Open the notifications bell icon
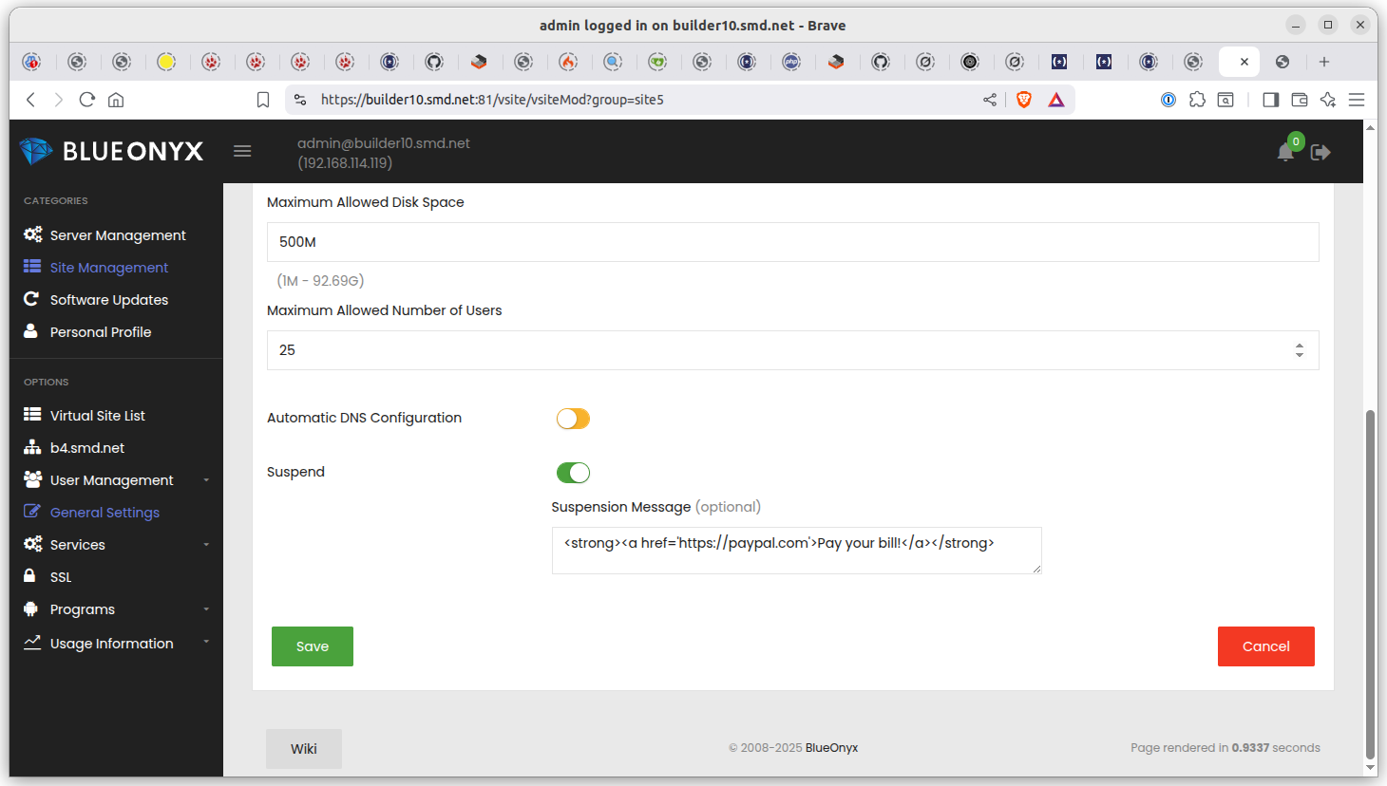 1285,152
